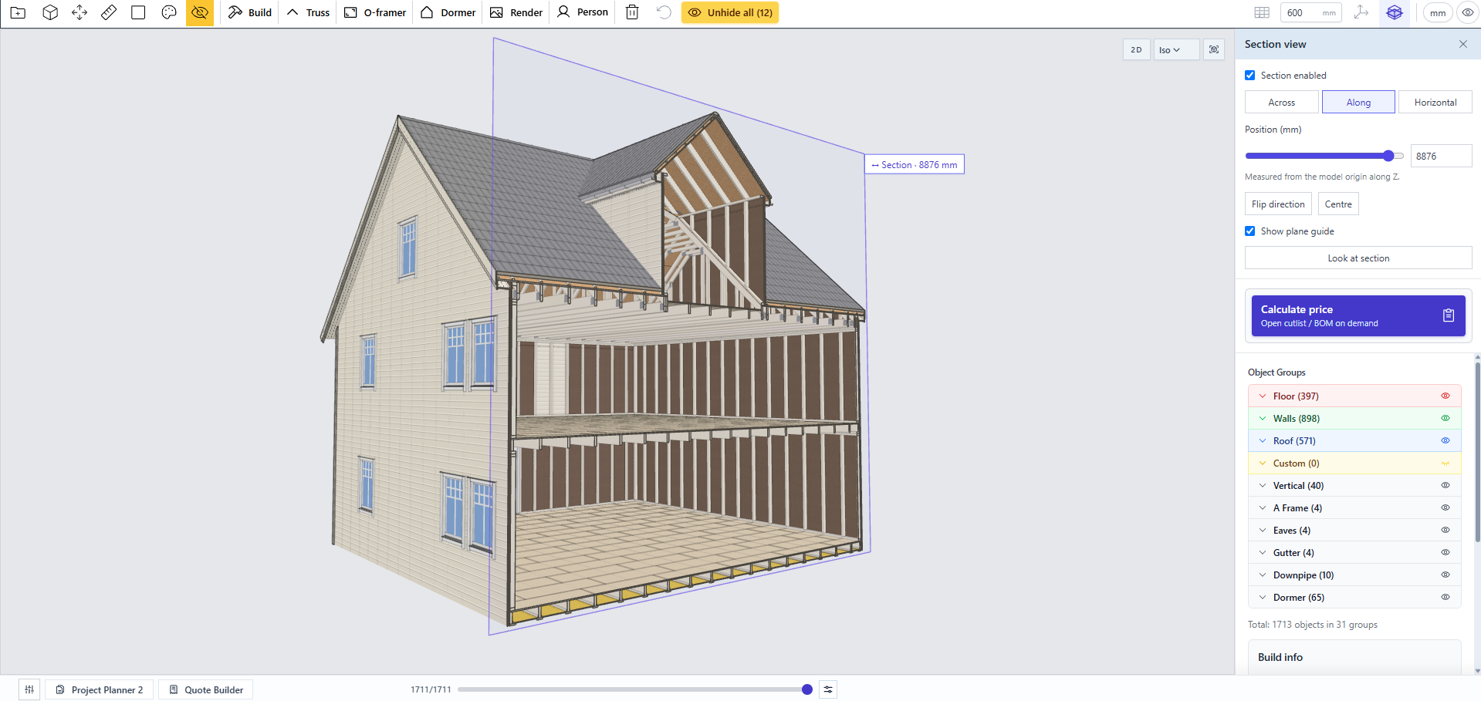The image size is (1481, 701).
Task: Expand the Downpipe (10) group chevron
Action: 1263,575
